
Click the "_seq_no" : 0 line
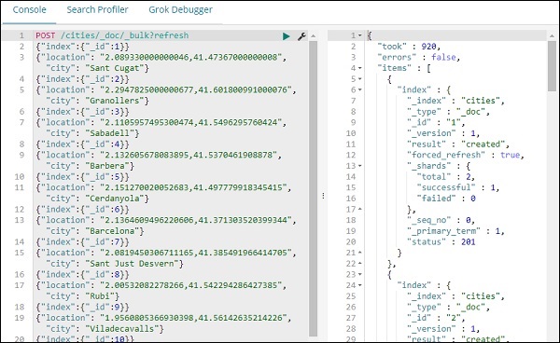coord(441,220)
